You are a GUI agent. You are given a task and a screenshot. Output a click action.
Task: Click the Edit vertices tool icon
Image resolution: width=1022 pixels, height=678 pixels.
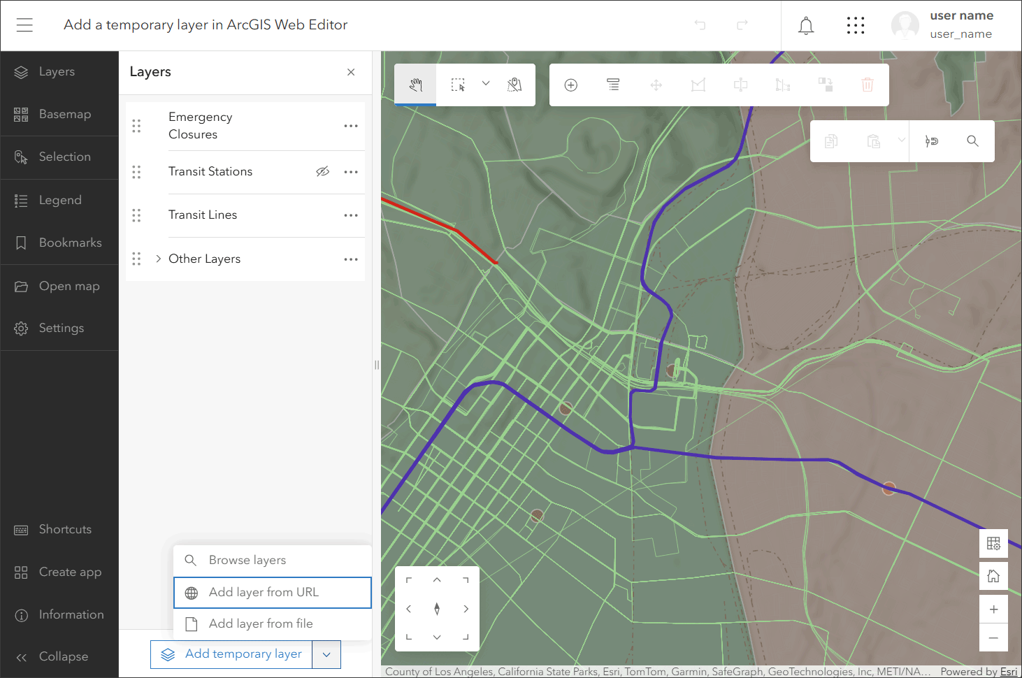pyautogui.click(x=698, y=85)
